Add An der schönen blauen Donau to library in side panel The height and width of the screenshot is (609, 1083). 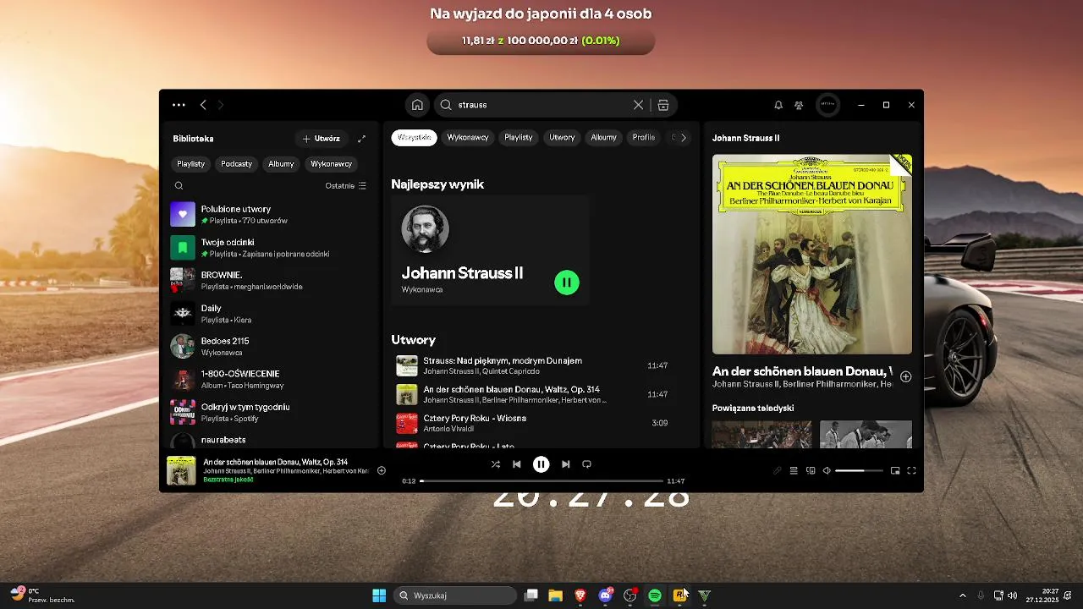[905, 376]
